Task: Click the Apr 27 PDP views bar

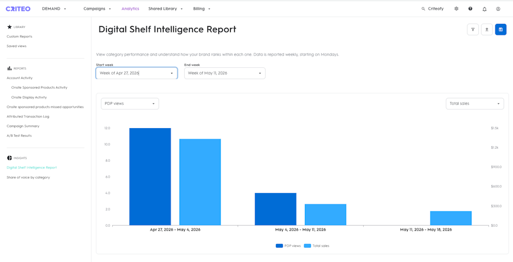Action: [x=150, y=177]
